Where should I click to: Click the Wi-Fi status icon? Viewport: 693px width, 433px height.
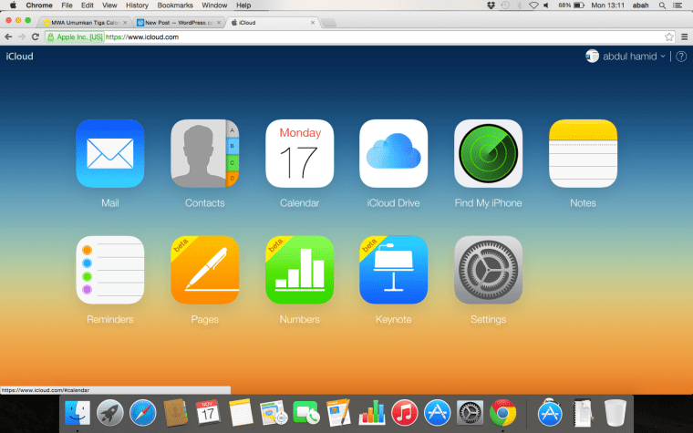pyautogui.click(x=533, y=5)
